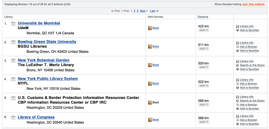Ask a librarian at CBP IRC
This screenshot has height=129, width=269.
248,105
